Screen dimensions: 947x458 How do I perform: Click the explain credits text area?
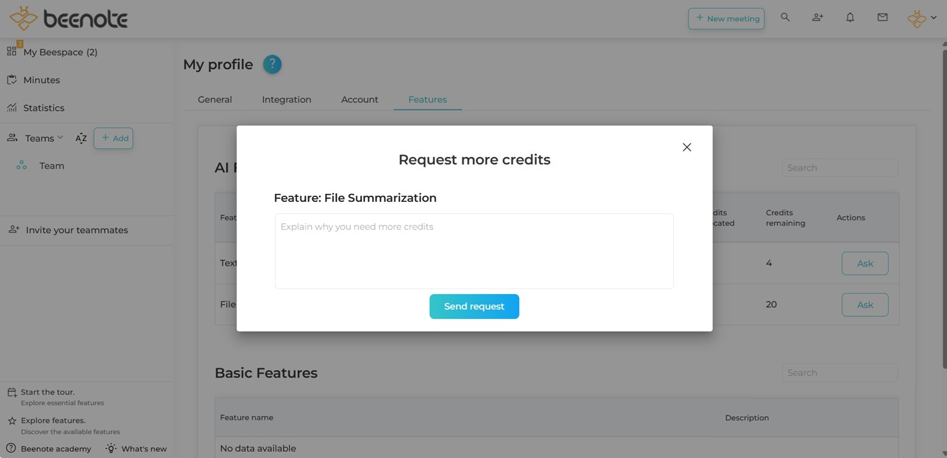(x=474, y=251)
